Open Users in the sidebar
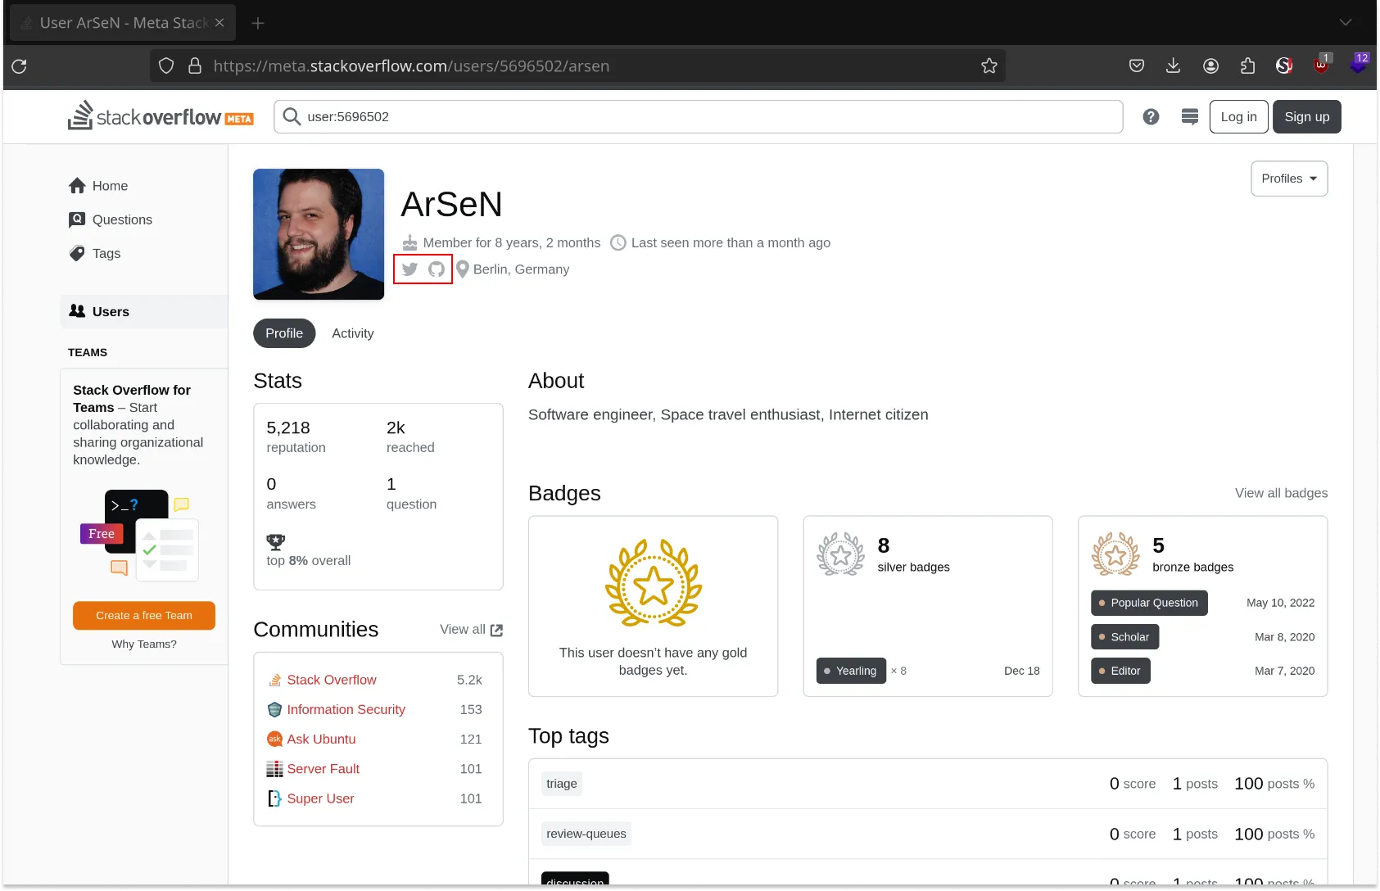Viewport: 1380px width, 891px height. (x=144, y=311)
